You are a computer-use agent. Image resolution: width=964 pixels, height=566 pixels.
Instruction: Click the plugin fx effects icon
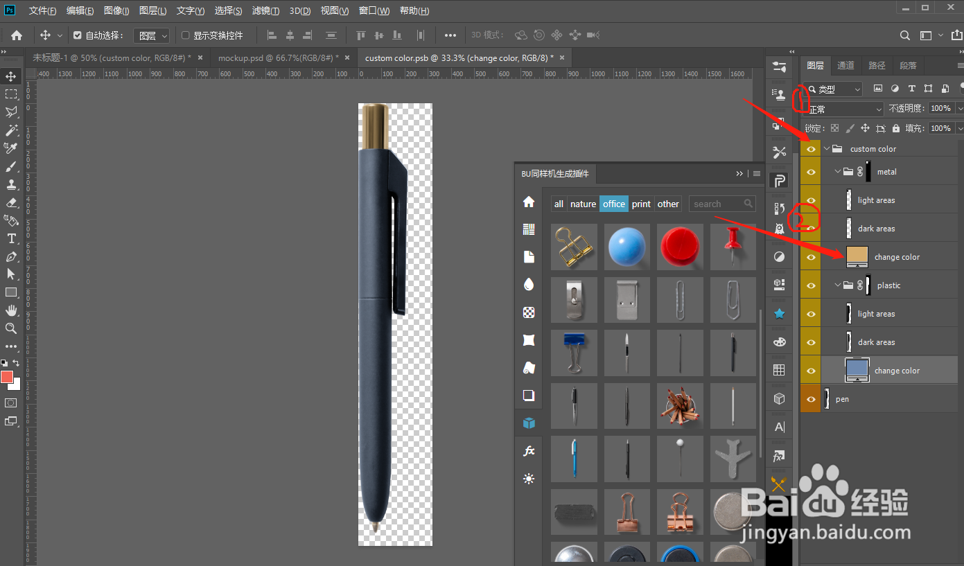pyautogui.click(x=529, y=451)
